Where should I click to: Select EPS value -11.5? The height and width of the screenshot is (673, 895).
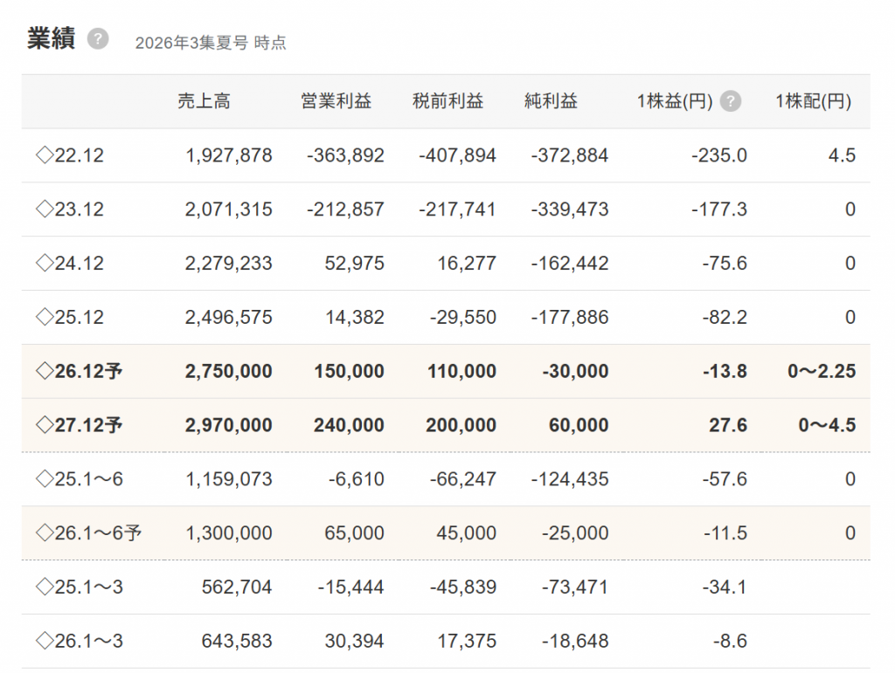(725, 532)
